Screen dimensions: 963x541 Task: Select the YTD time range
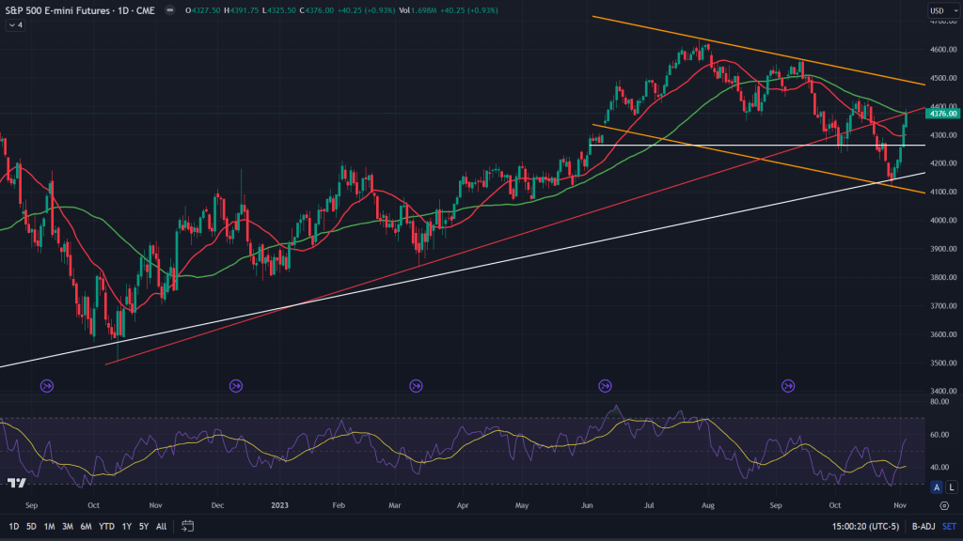(x=105, y=526)
